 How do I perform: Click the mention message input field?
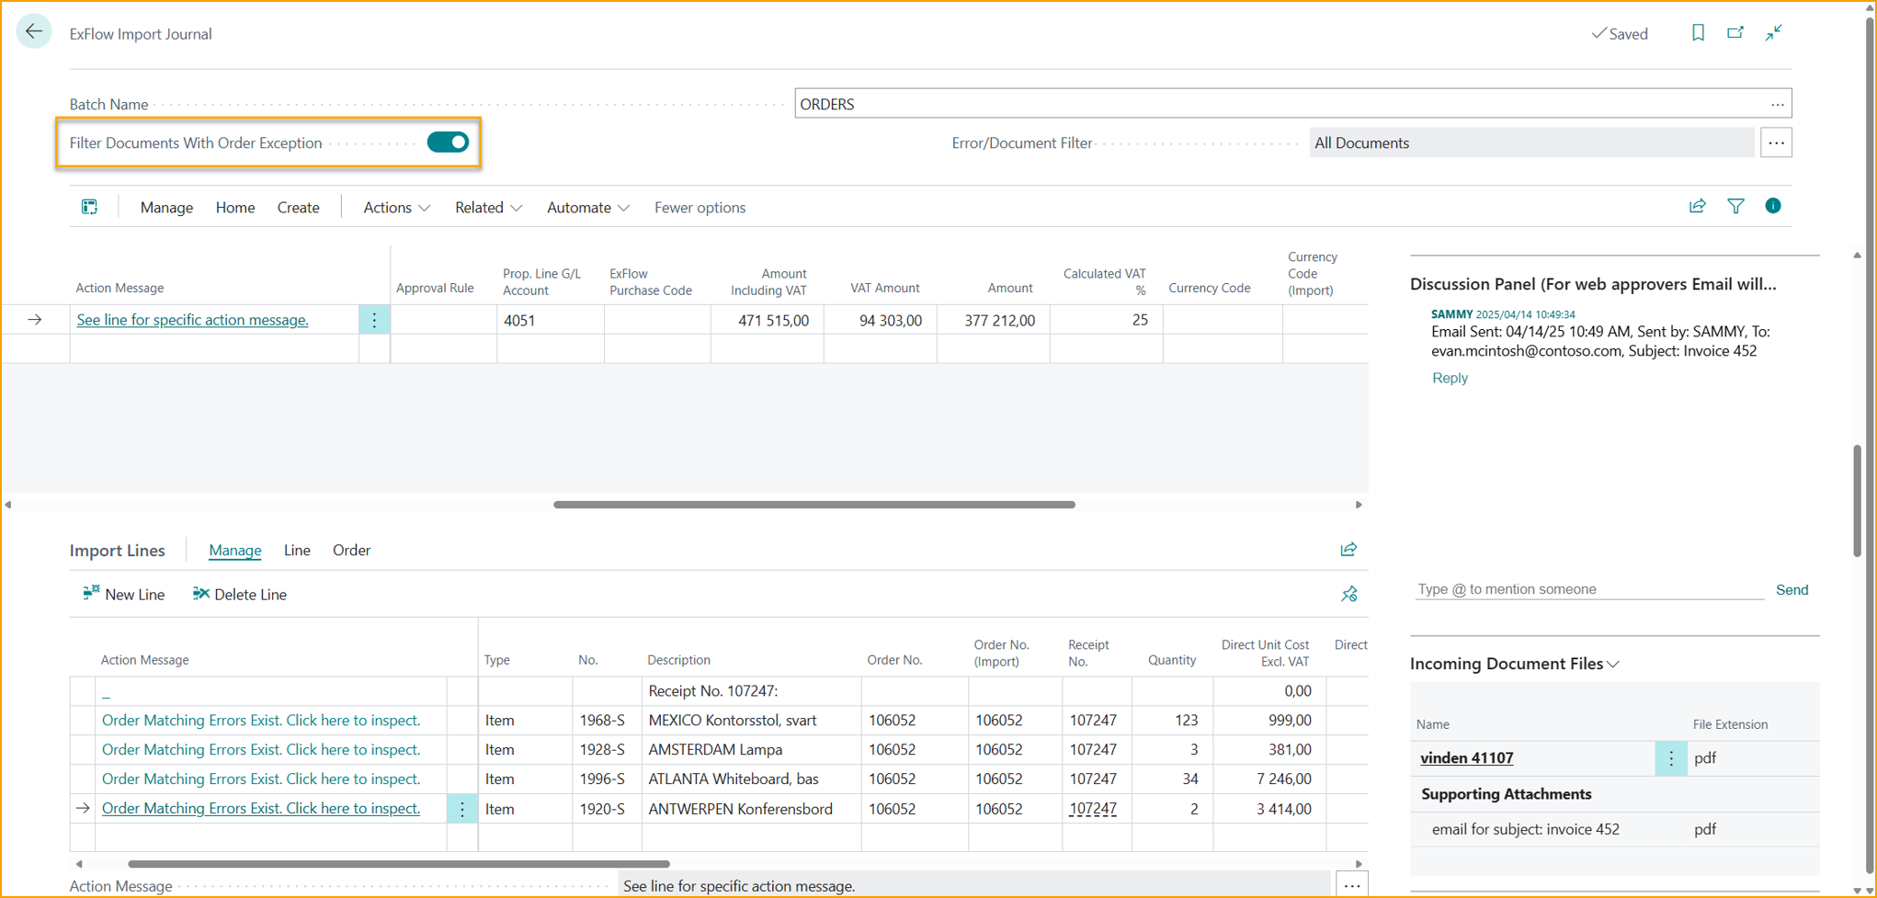pyautogui.click(x=1587, y=589)
